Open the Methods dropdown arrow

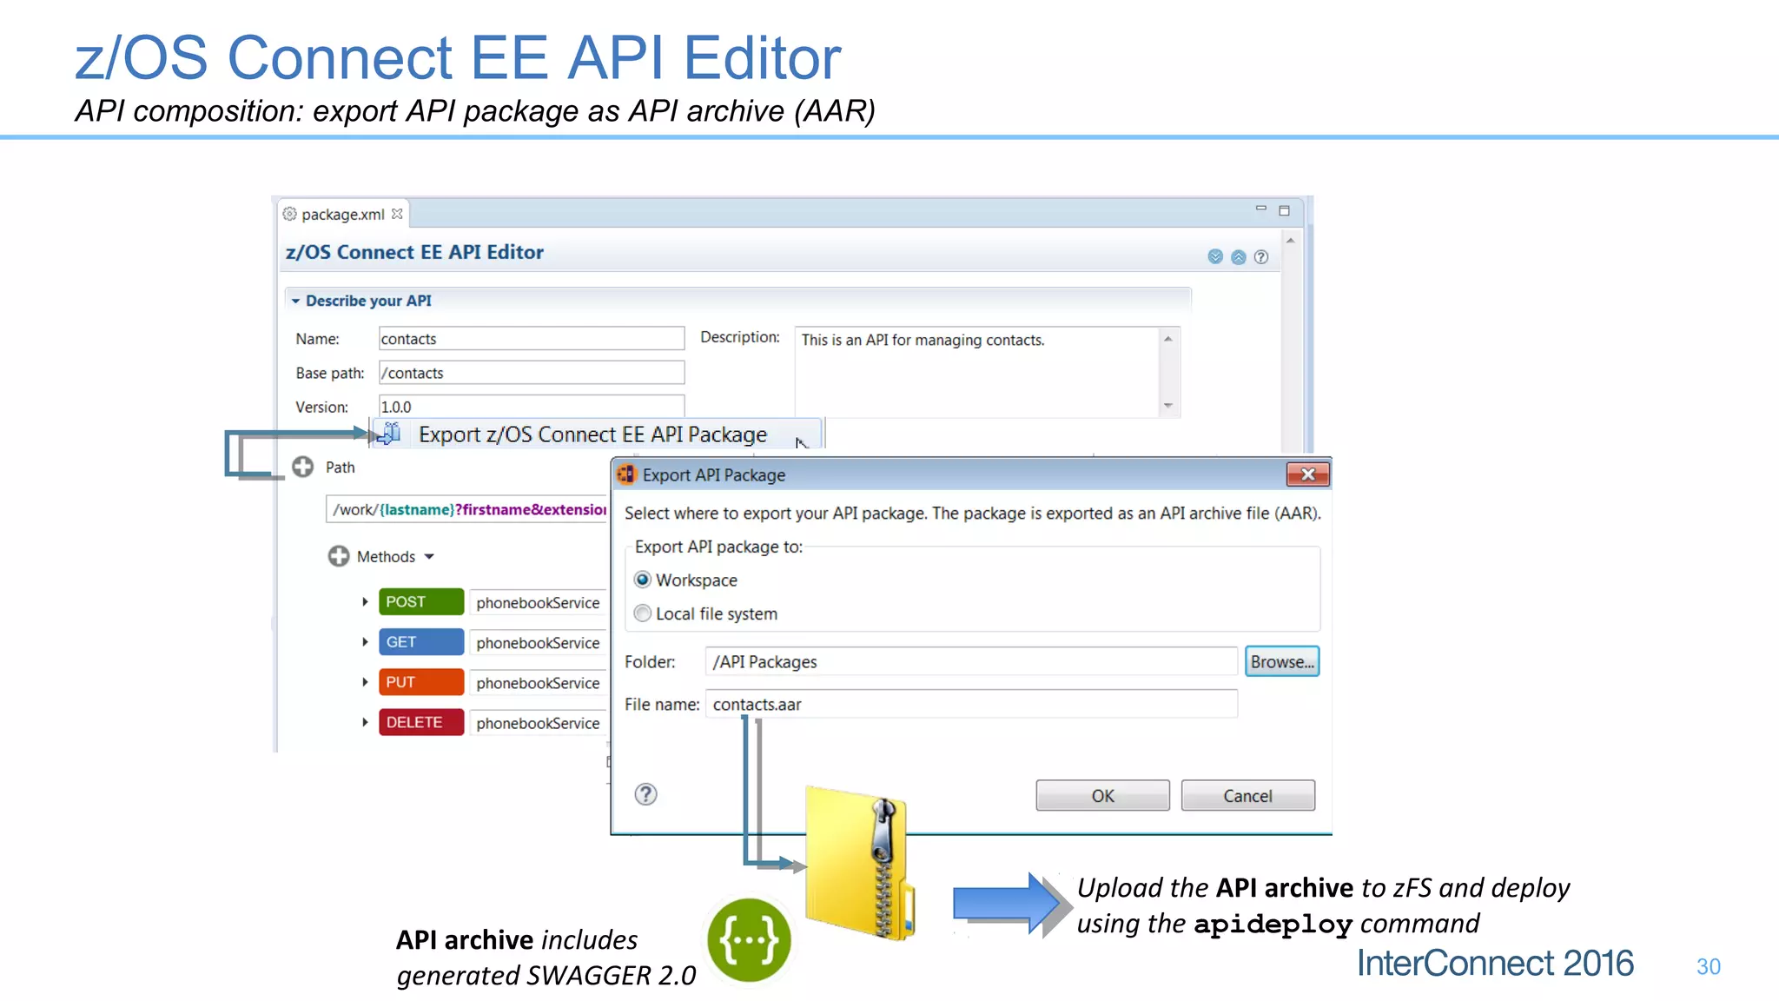coord(429,557)
